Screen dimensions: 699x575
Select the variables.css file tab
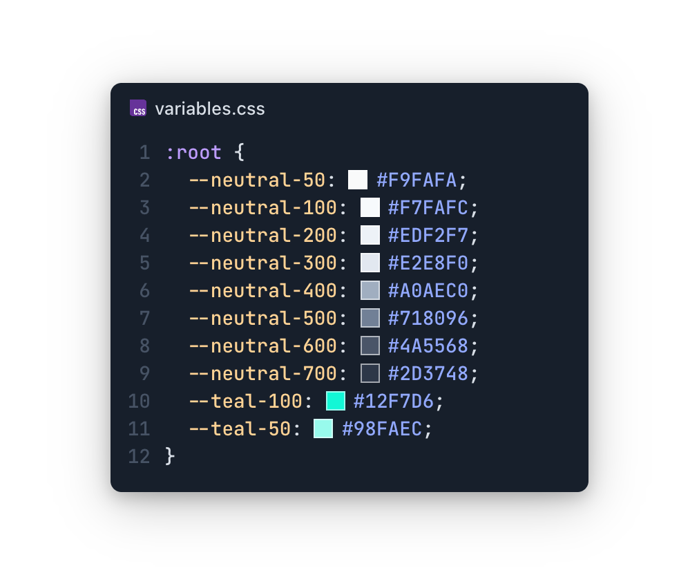(x=209, y=109)
